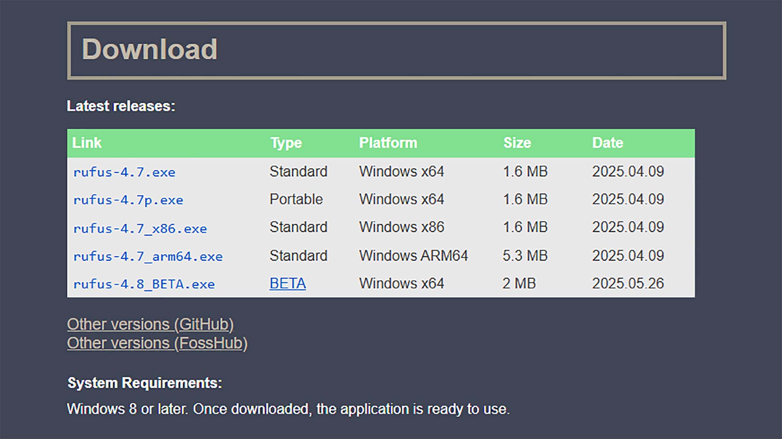The image size is (782, 439).
Task: Select Windows x64 in rufus-4.8_BETA.exe row
Action: 401,283
